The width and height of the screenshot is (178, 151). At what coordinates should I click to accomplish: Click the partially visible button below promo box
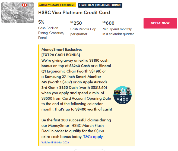[x=89, y=150]
